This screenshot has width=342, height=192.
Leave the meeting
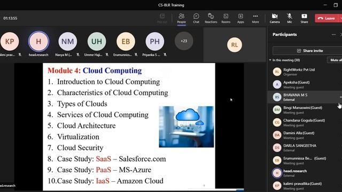click(327, 18)
